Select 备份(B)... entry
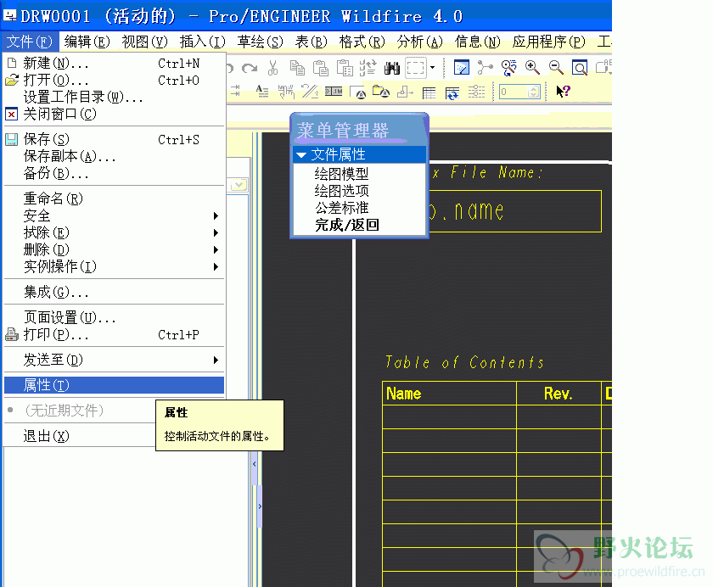 114,174
